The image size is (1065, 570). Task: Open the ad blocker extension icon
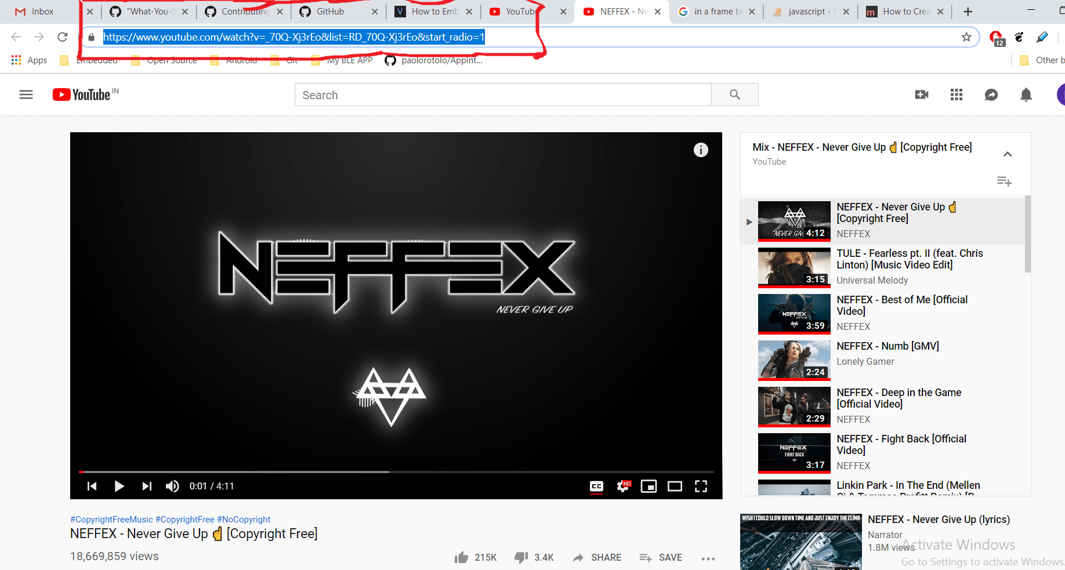click(x=996, y=38)
